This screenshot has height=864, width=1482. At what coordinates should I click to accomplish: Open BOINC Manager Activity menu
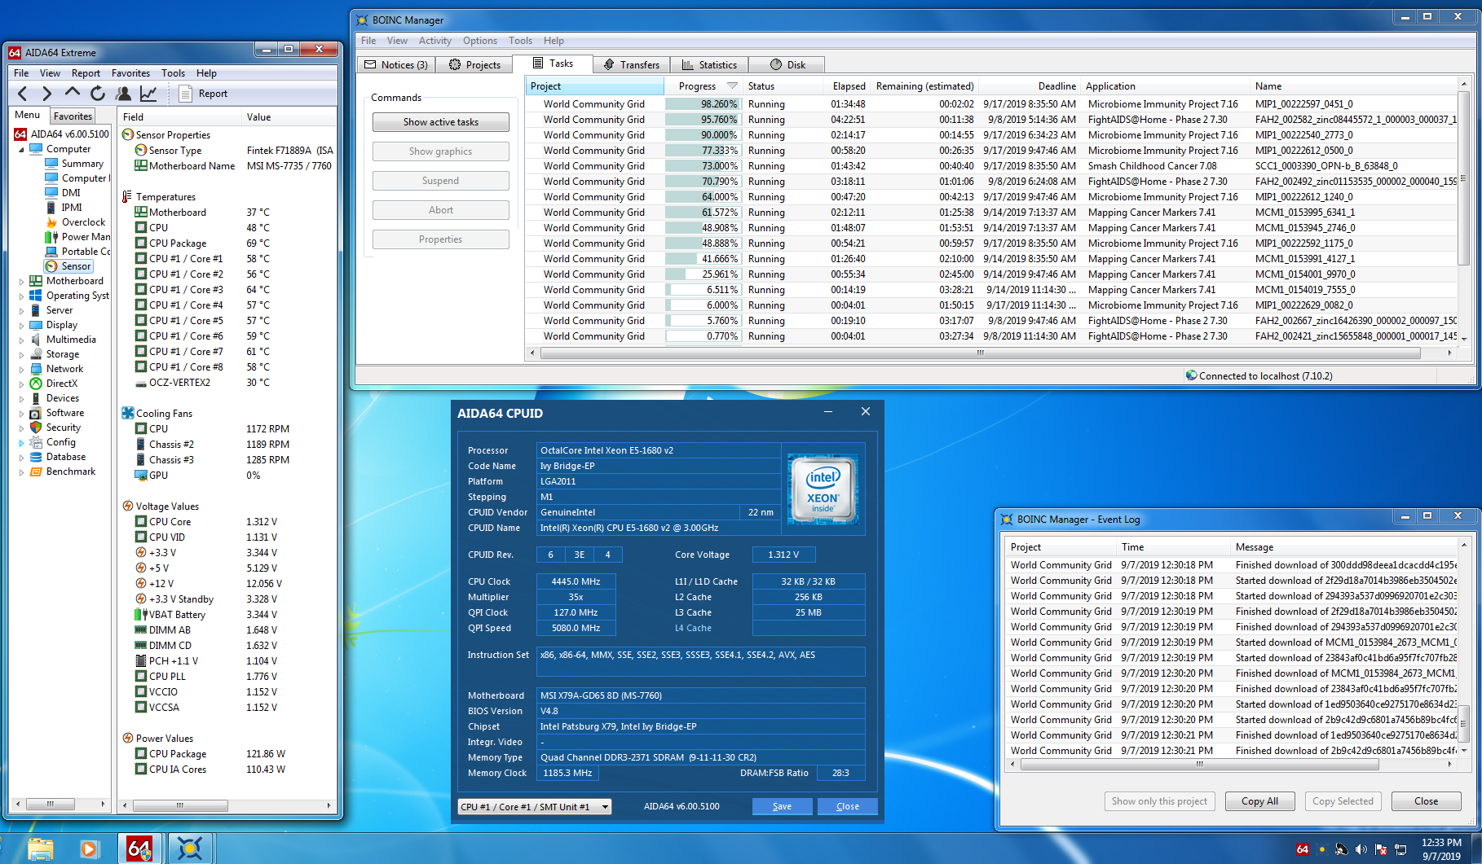434,41
